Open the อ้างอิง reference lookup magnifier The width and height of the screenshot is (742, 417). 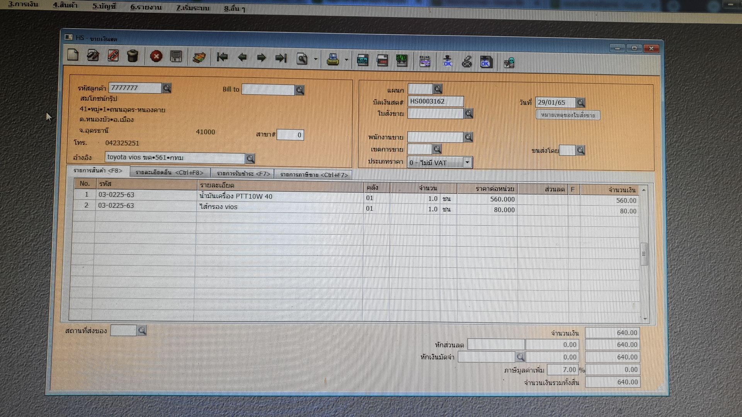tap(250, 159)
